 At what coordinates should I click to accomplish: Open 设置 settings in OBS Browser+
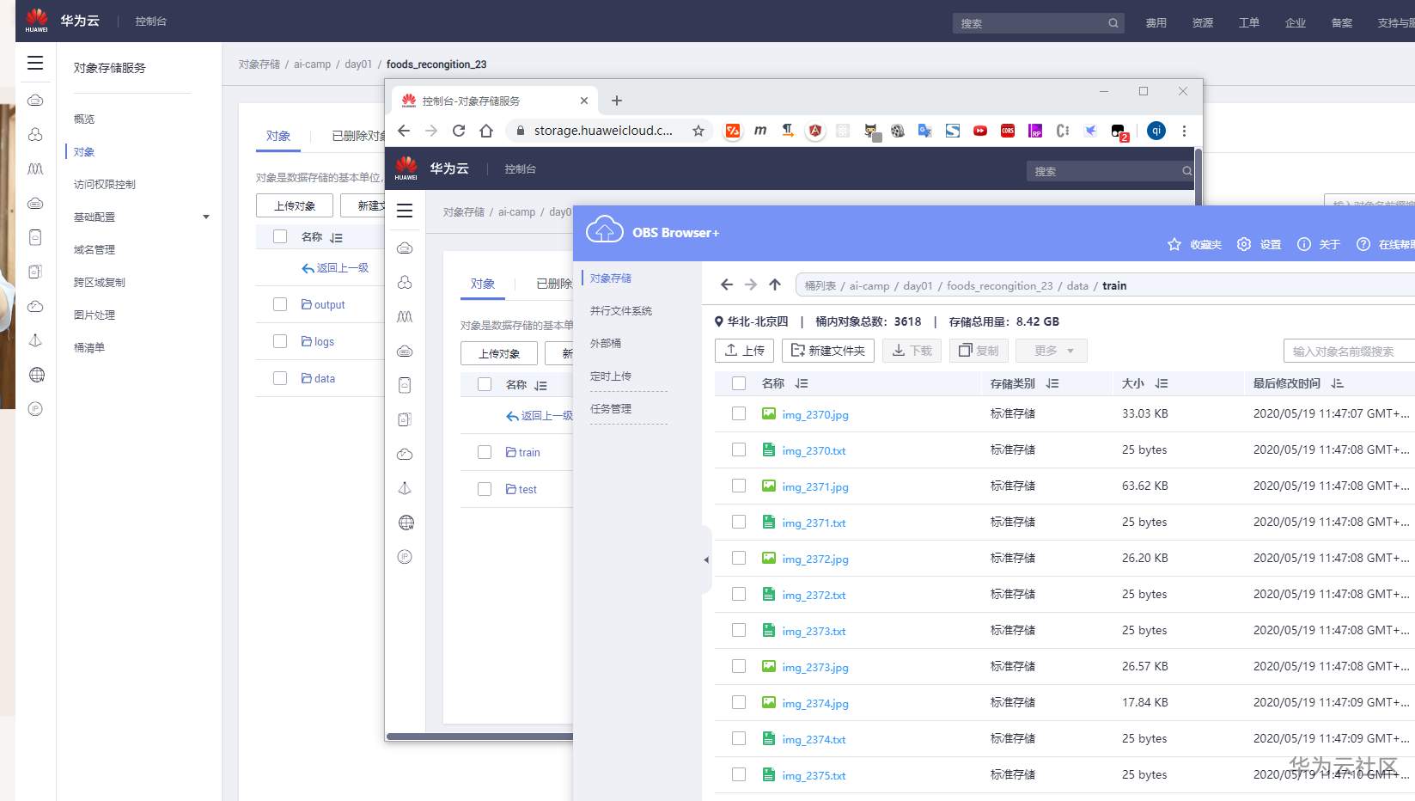point(1259,245)
